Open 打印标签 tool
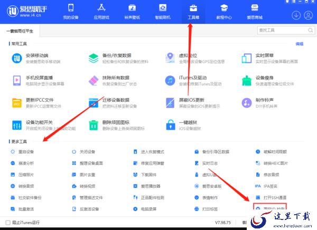Screen dimensions: 317x230 click(206, 209)
